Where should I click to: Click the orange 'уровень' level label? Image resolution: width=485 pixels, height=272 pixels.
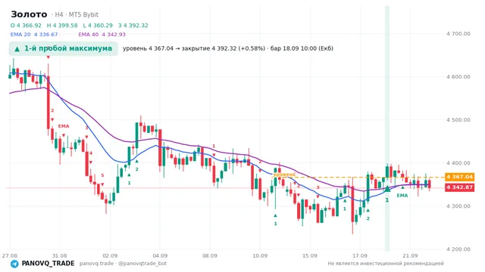click(284, 175)
